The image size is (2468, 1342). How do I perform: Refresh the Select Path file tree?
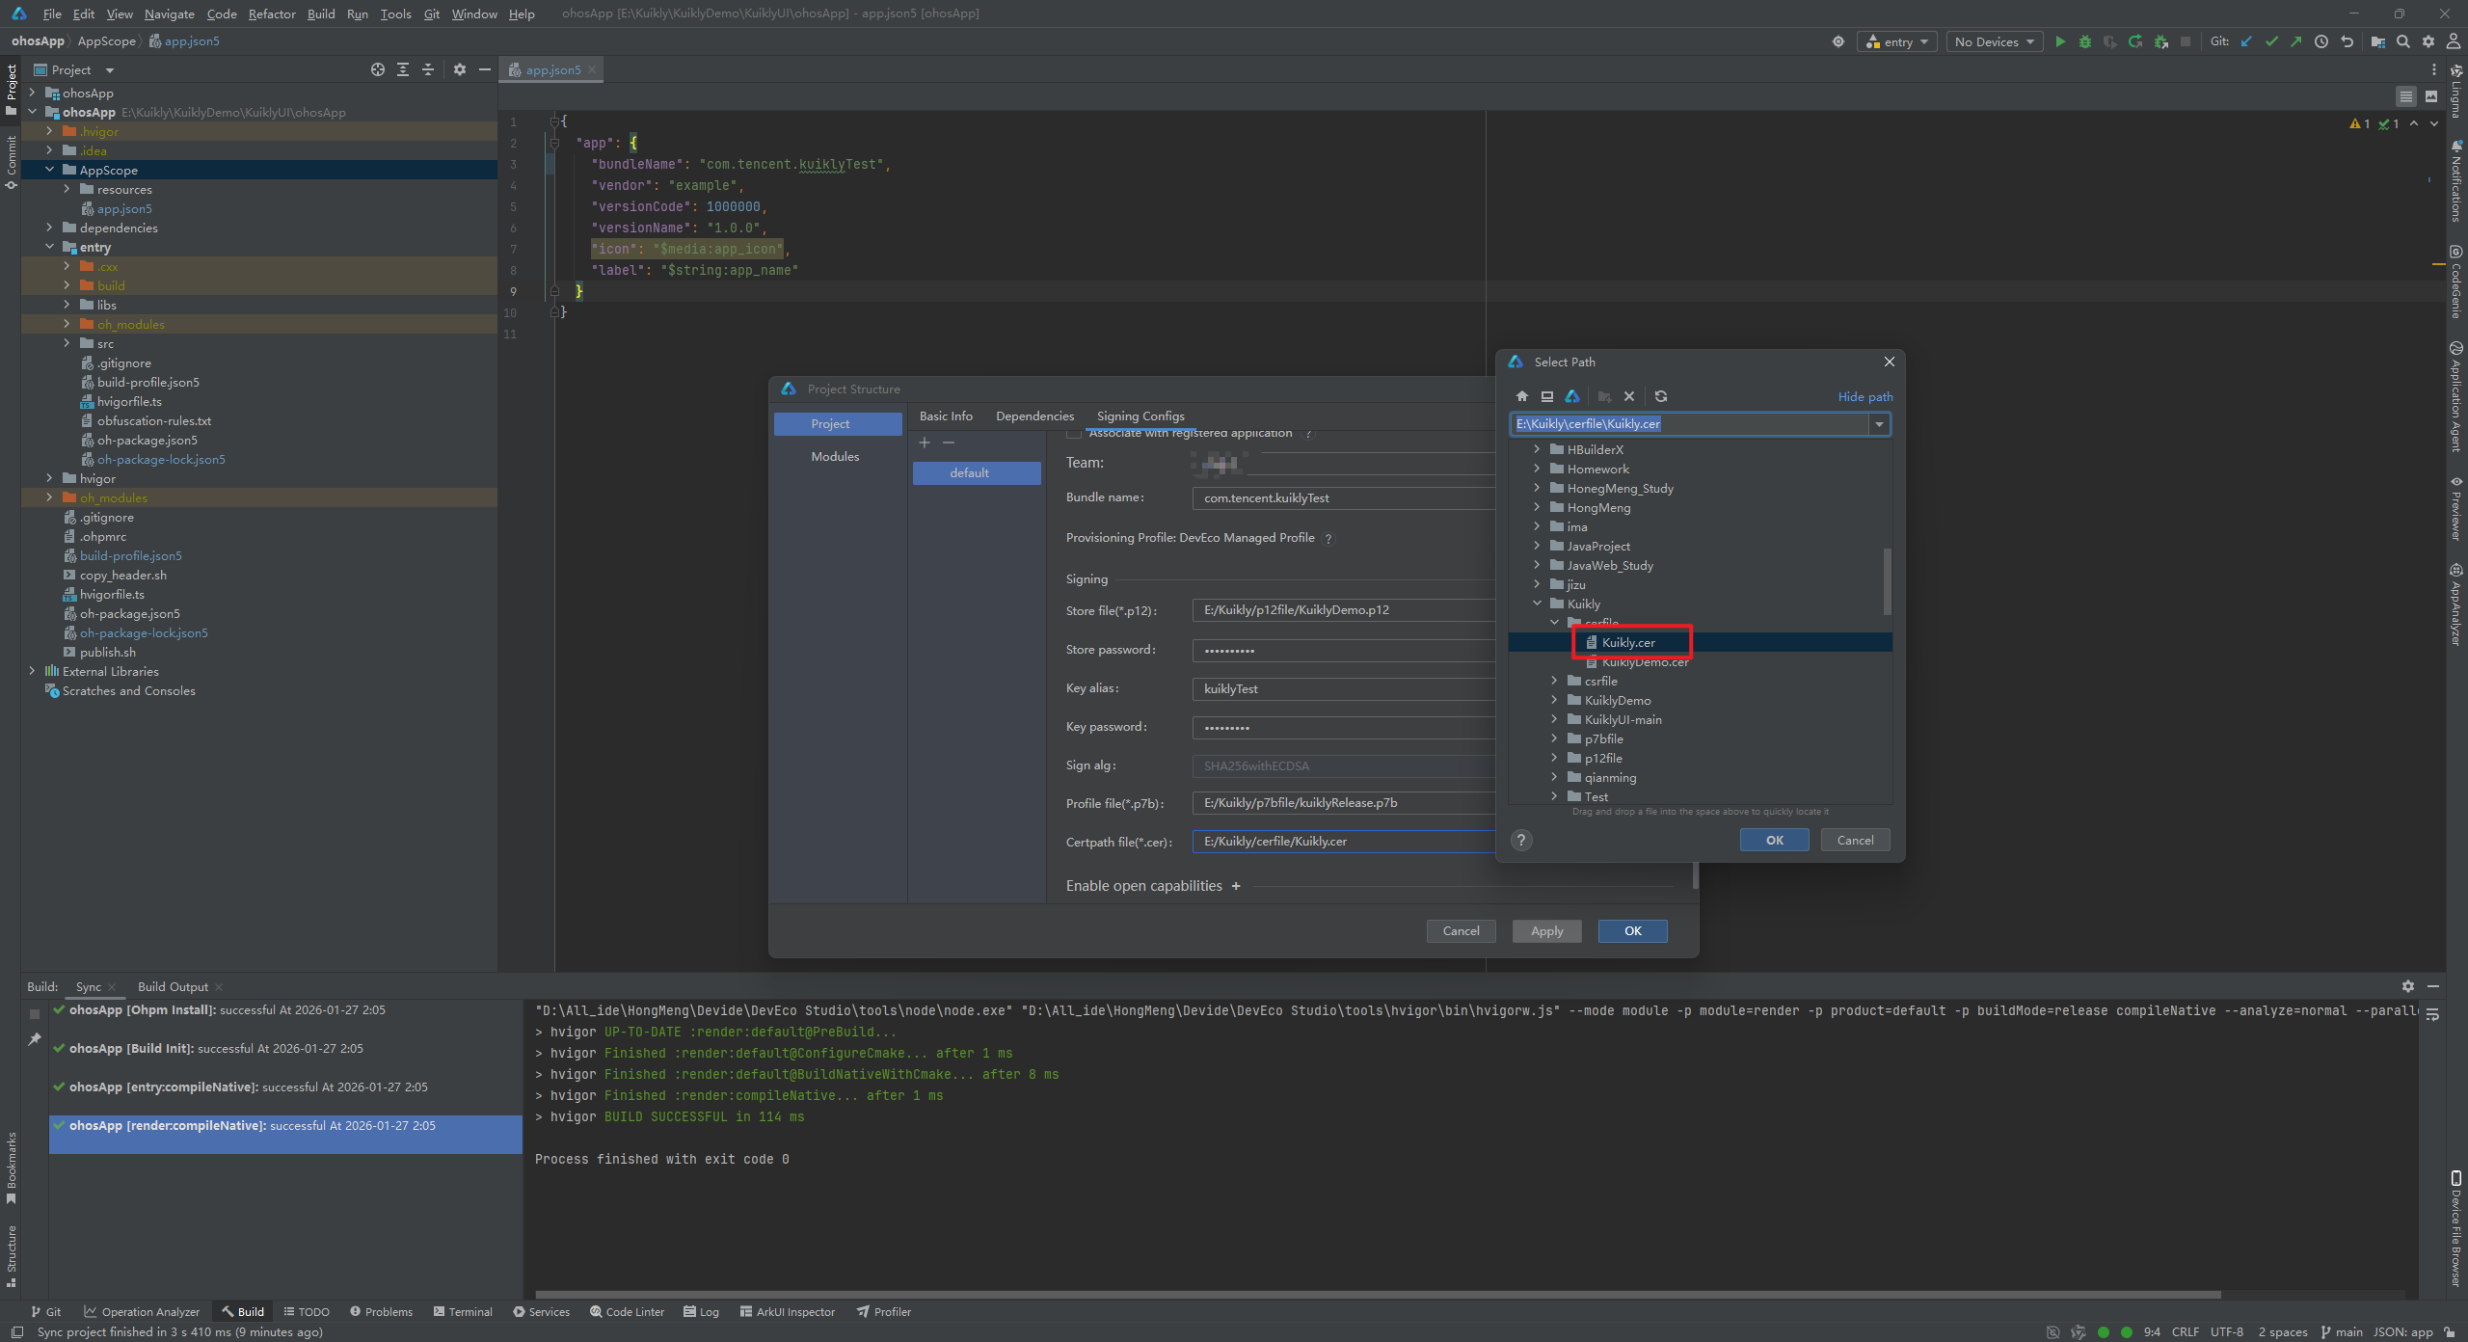coord(1661,396)
